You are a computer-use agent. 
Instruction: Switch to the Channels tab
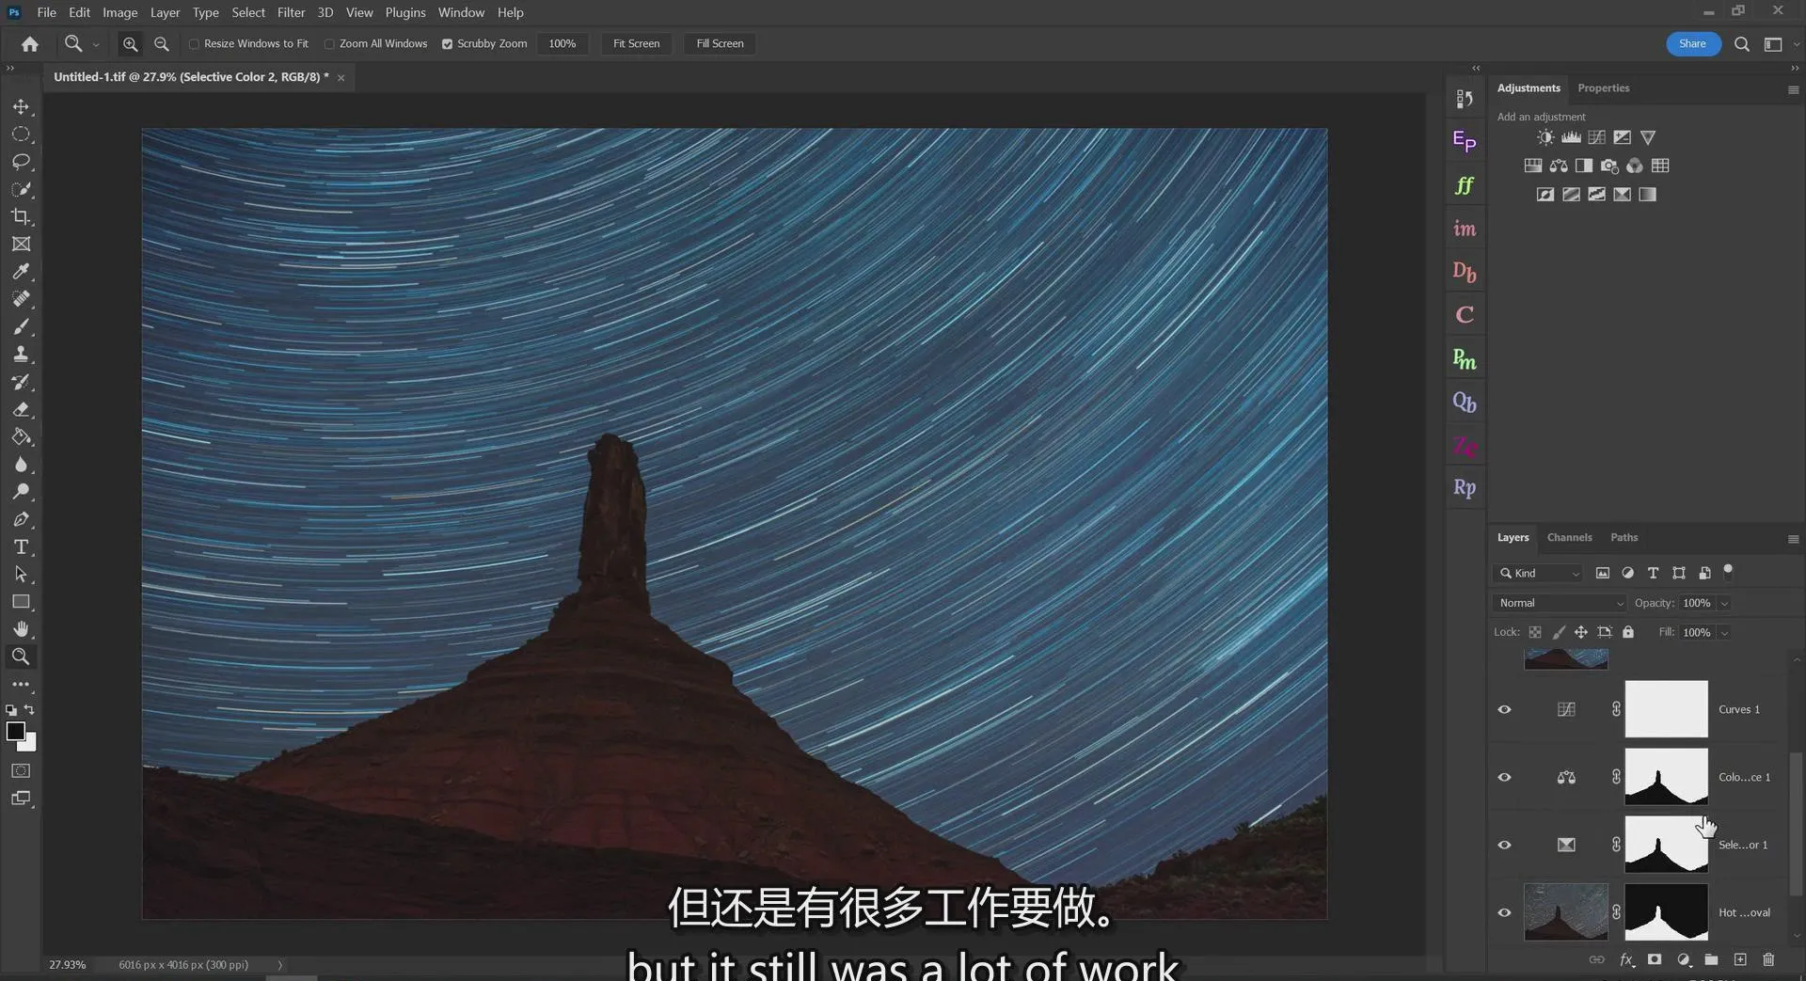[x=1569, y=537]
